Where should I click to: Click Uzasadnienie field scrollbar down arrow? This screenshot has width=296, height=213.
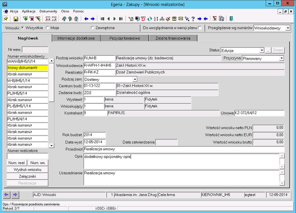pyautogui.click(x=282, y=183)
